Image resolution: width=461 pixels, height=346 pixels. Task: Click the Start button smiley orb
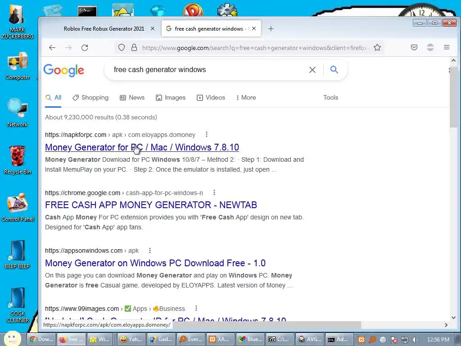coord(12,339)
